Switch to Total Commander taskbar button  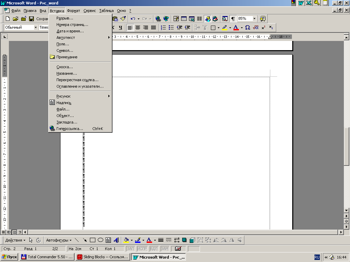coord(47,257)
